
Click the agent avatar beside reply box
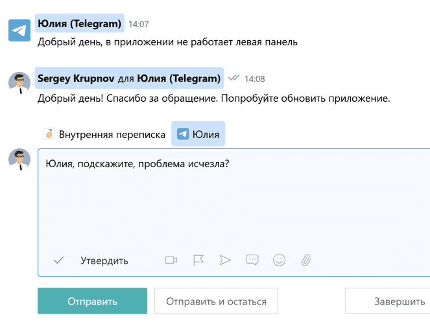tap(19, 159)
